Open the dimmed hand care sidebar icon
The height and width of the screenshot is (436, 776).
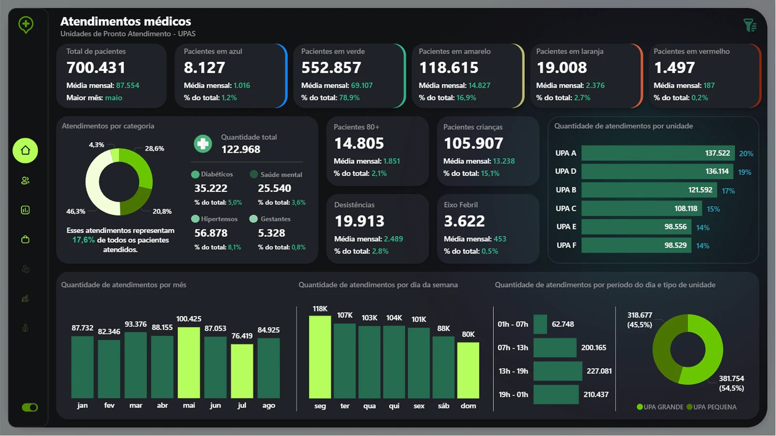[25, 298]
